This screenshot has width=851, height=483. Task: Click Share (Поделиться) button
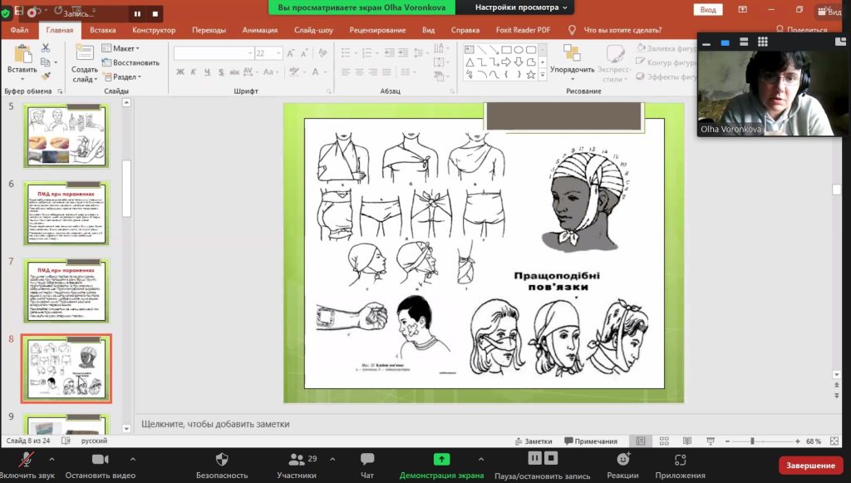click(x=802, y=30)
